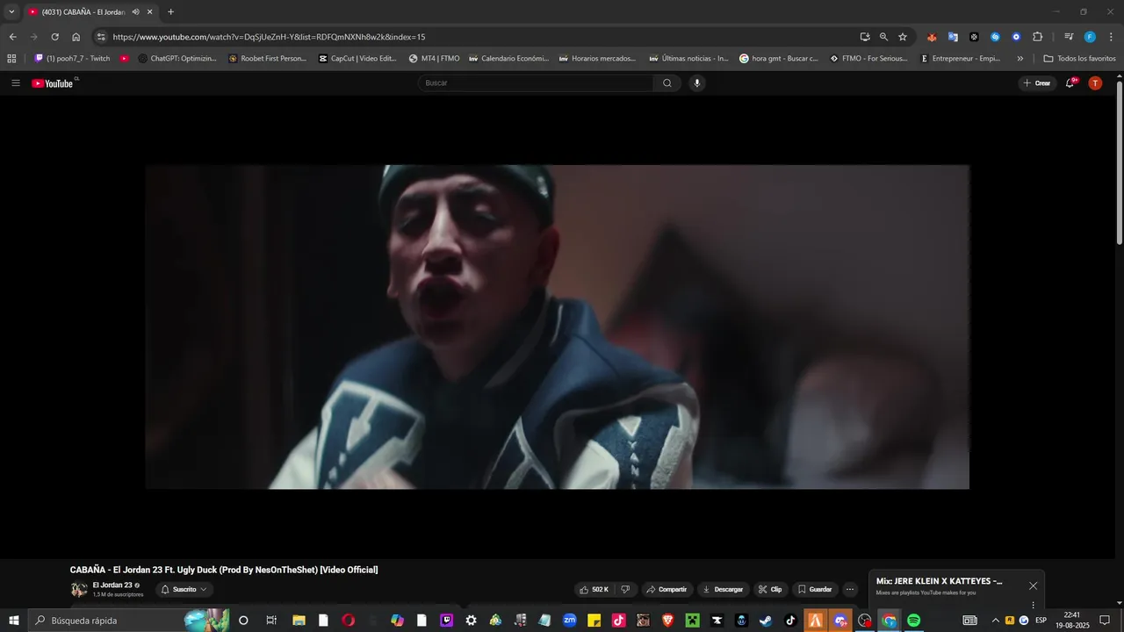
Task: Open the YouTube guide hamburger menu
Action: (16, 83)
